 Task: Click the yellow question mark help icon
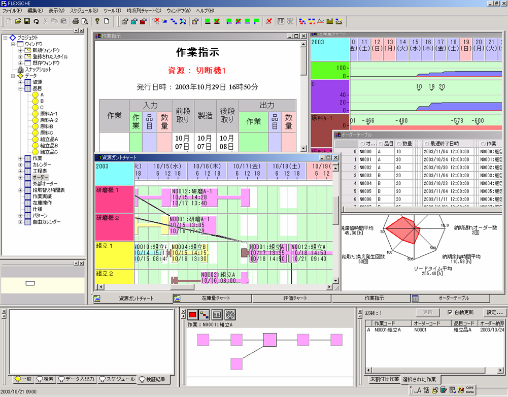click(x=96, y=21)
